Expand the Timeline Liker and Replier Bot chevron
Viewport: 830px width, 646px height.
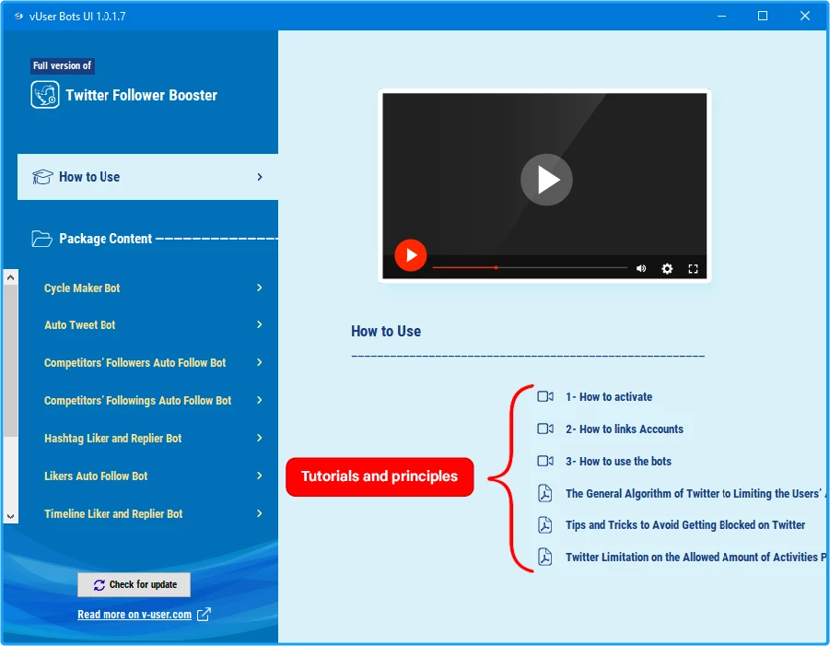point(260,513)
